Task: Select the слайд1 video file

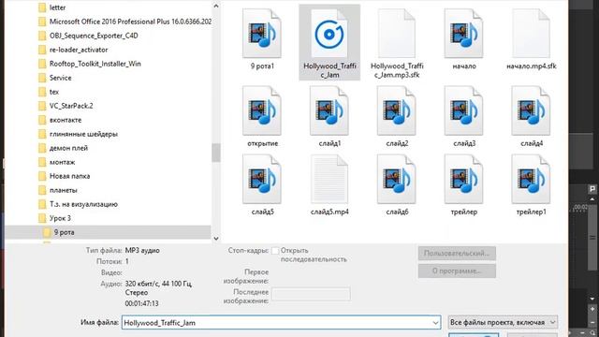Action: [329, 116]
